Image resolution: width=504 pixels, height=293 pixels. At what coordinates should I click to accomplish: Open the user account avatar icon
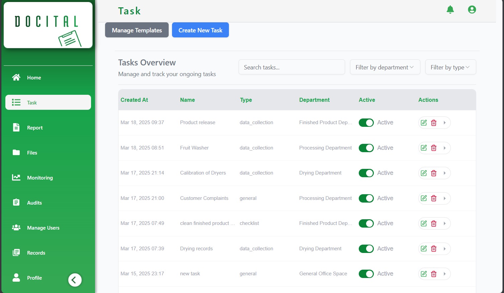click(x=472, y=10)
